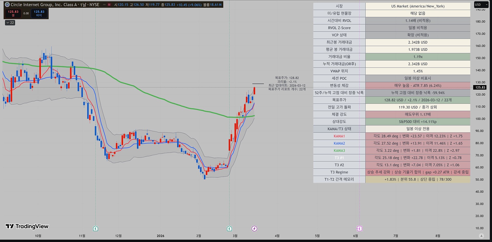The image size is (492, 242).
Task: Click the '매도우위 1.17배' cell
Action: tap(418, 114)
